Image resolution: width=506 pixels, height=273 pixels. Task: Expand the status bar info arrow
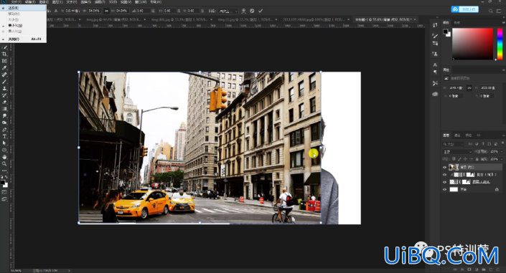[69, 271]
